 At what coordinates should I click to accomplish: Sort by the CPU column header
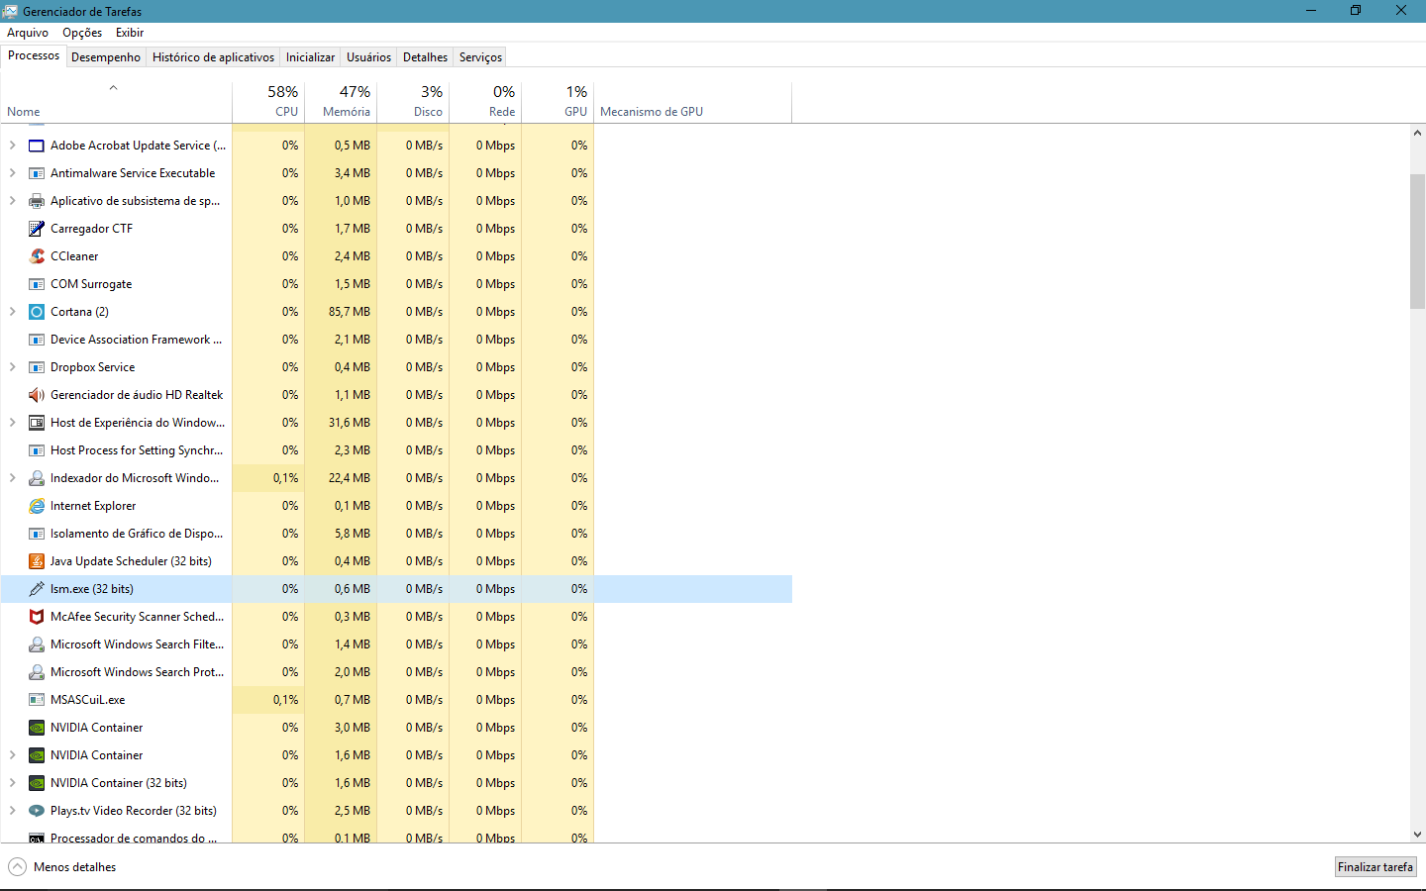[268, 102]
